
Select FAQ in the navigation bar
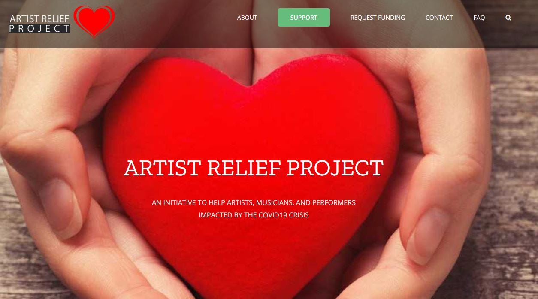pyautogui.click(x=479, y=18)
